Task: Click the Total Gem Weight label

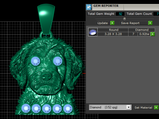Action: click(x=101, y=14)
